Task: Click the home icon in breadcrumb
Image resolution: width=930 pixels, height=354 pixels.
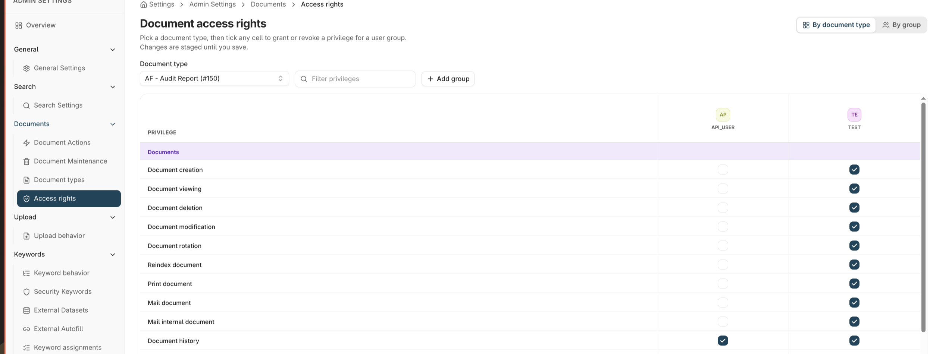Action: pos(143,4)
